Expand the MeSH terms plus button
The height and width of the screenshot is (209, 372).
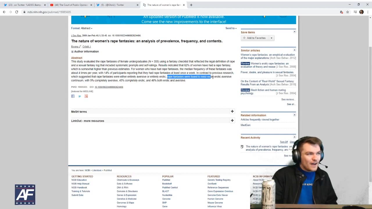[x=232, y=111]
